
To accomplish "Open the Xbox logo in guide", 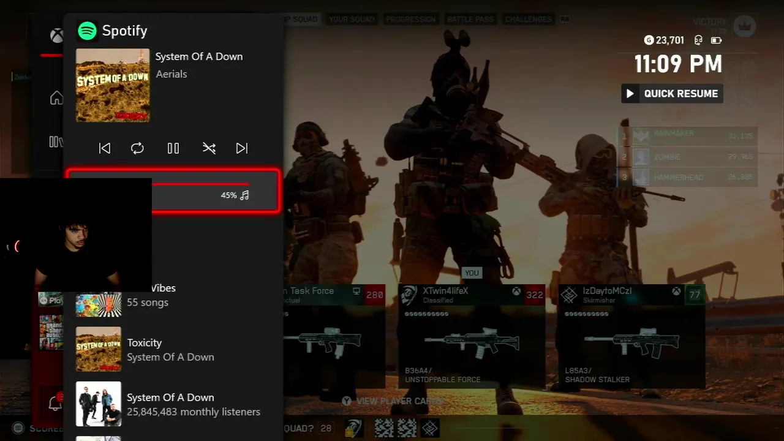I will (56, 36).
